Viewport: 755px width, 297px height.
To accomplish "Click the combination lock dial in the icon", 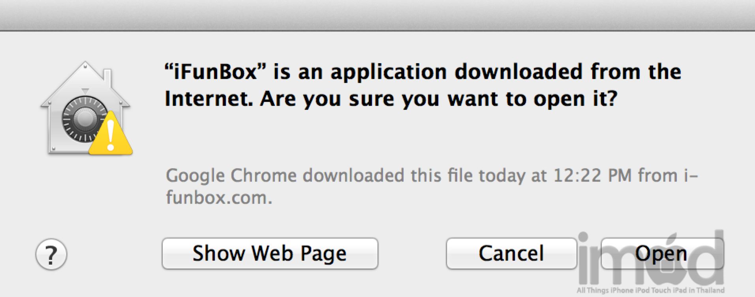I will coord(83,119).
